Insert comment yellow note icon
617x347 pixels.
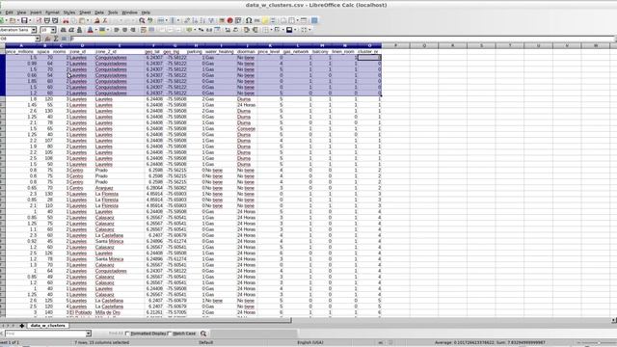coord(265,20)
